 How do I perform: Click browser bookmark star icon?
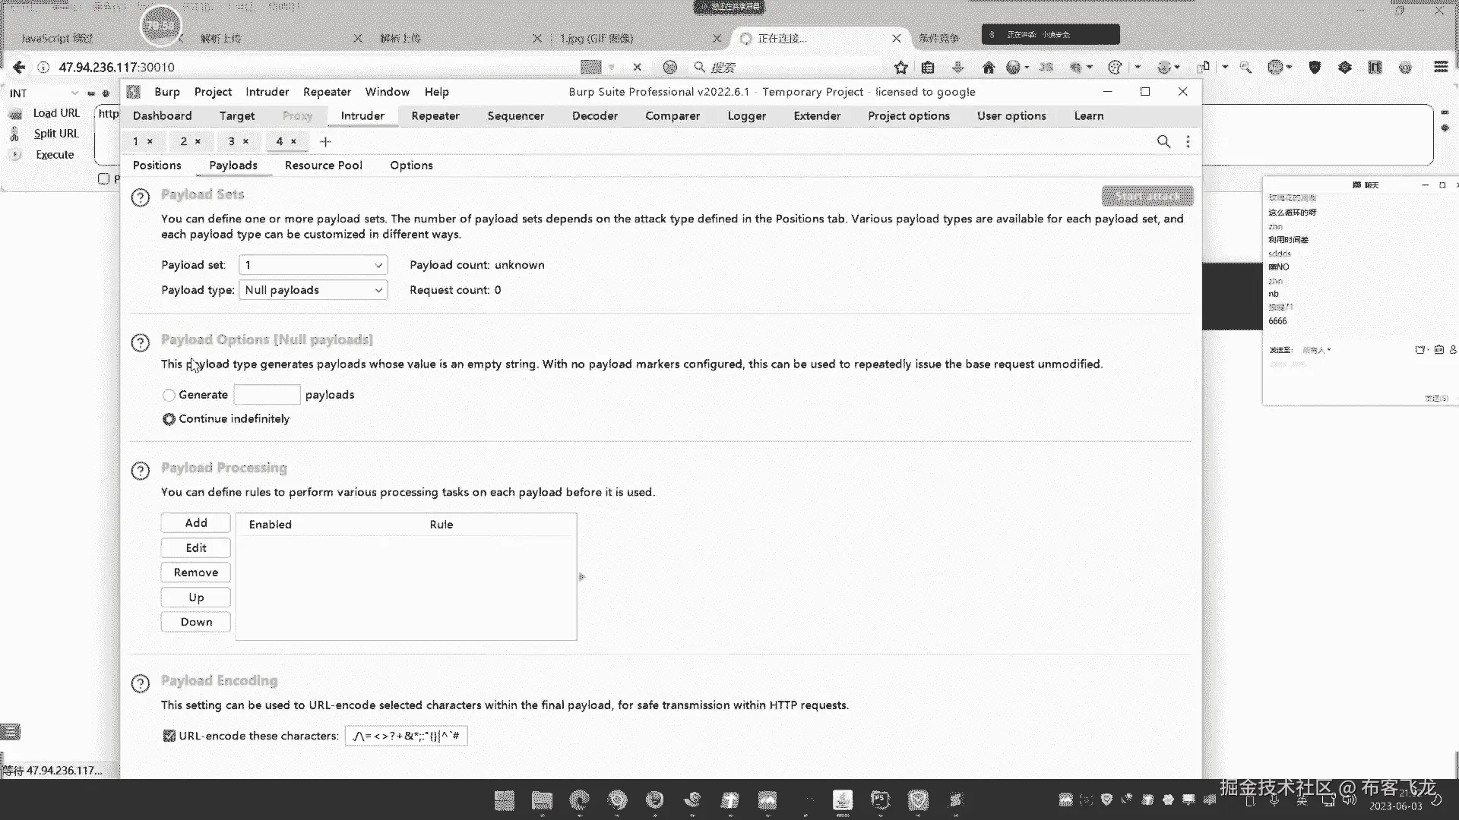click(900, 68)
